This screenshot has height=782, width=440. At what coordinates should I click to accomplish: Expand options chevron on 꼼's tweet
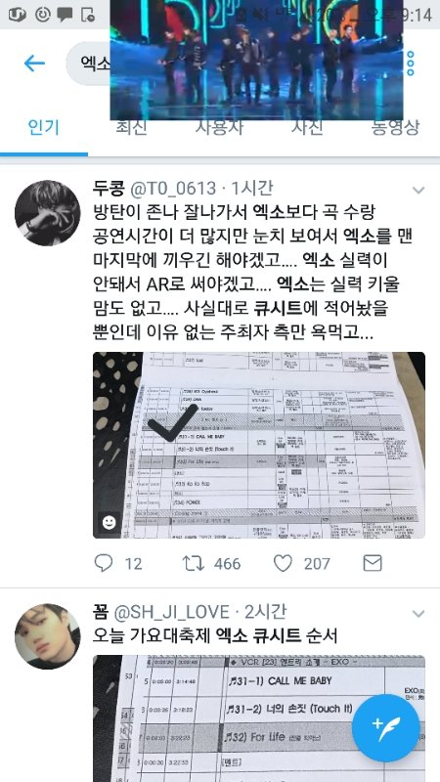click(x=418, y=614)
